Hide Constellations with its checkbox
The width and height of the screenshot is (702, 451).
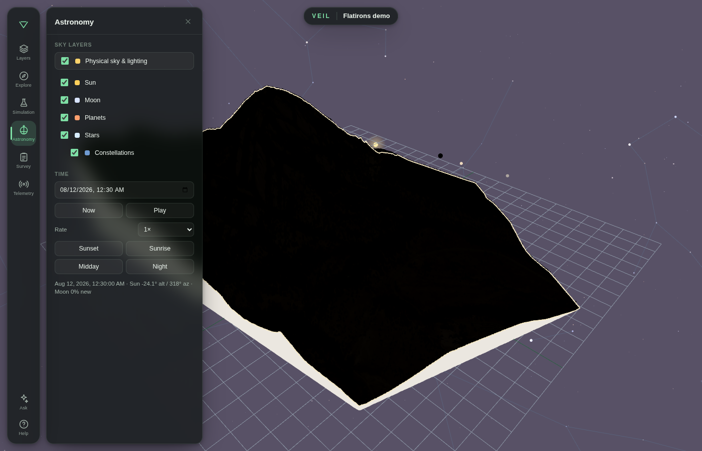point(75,153)
